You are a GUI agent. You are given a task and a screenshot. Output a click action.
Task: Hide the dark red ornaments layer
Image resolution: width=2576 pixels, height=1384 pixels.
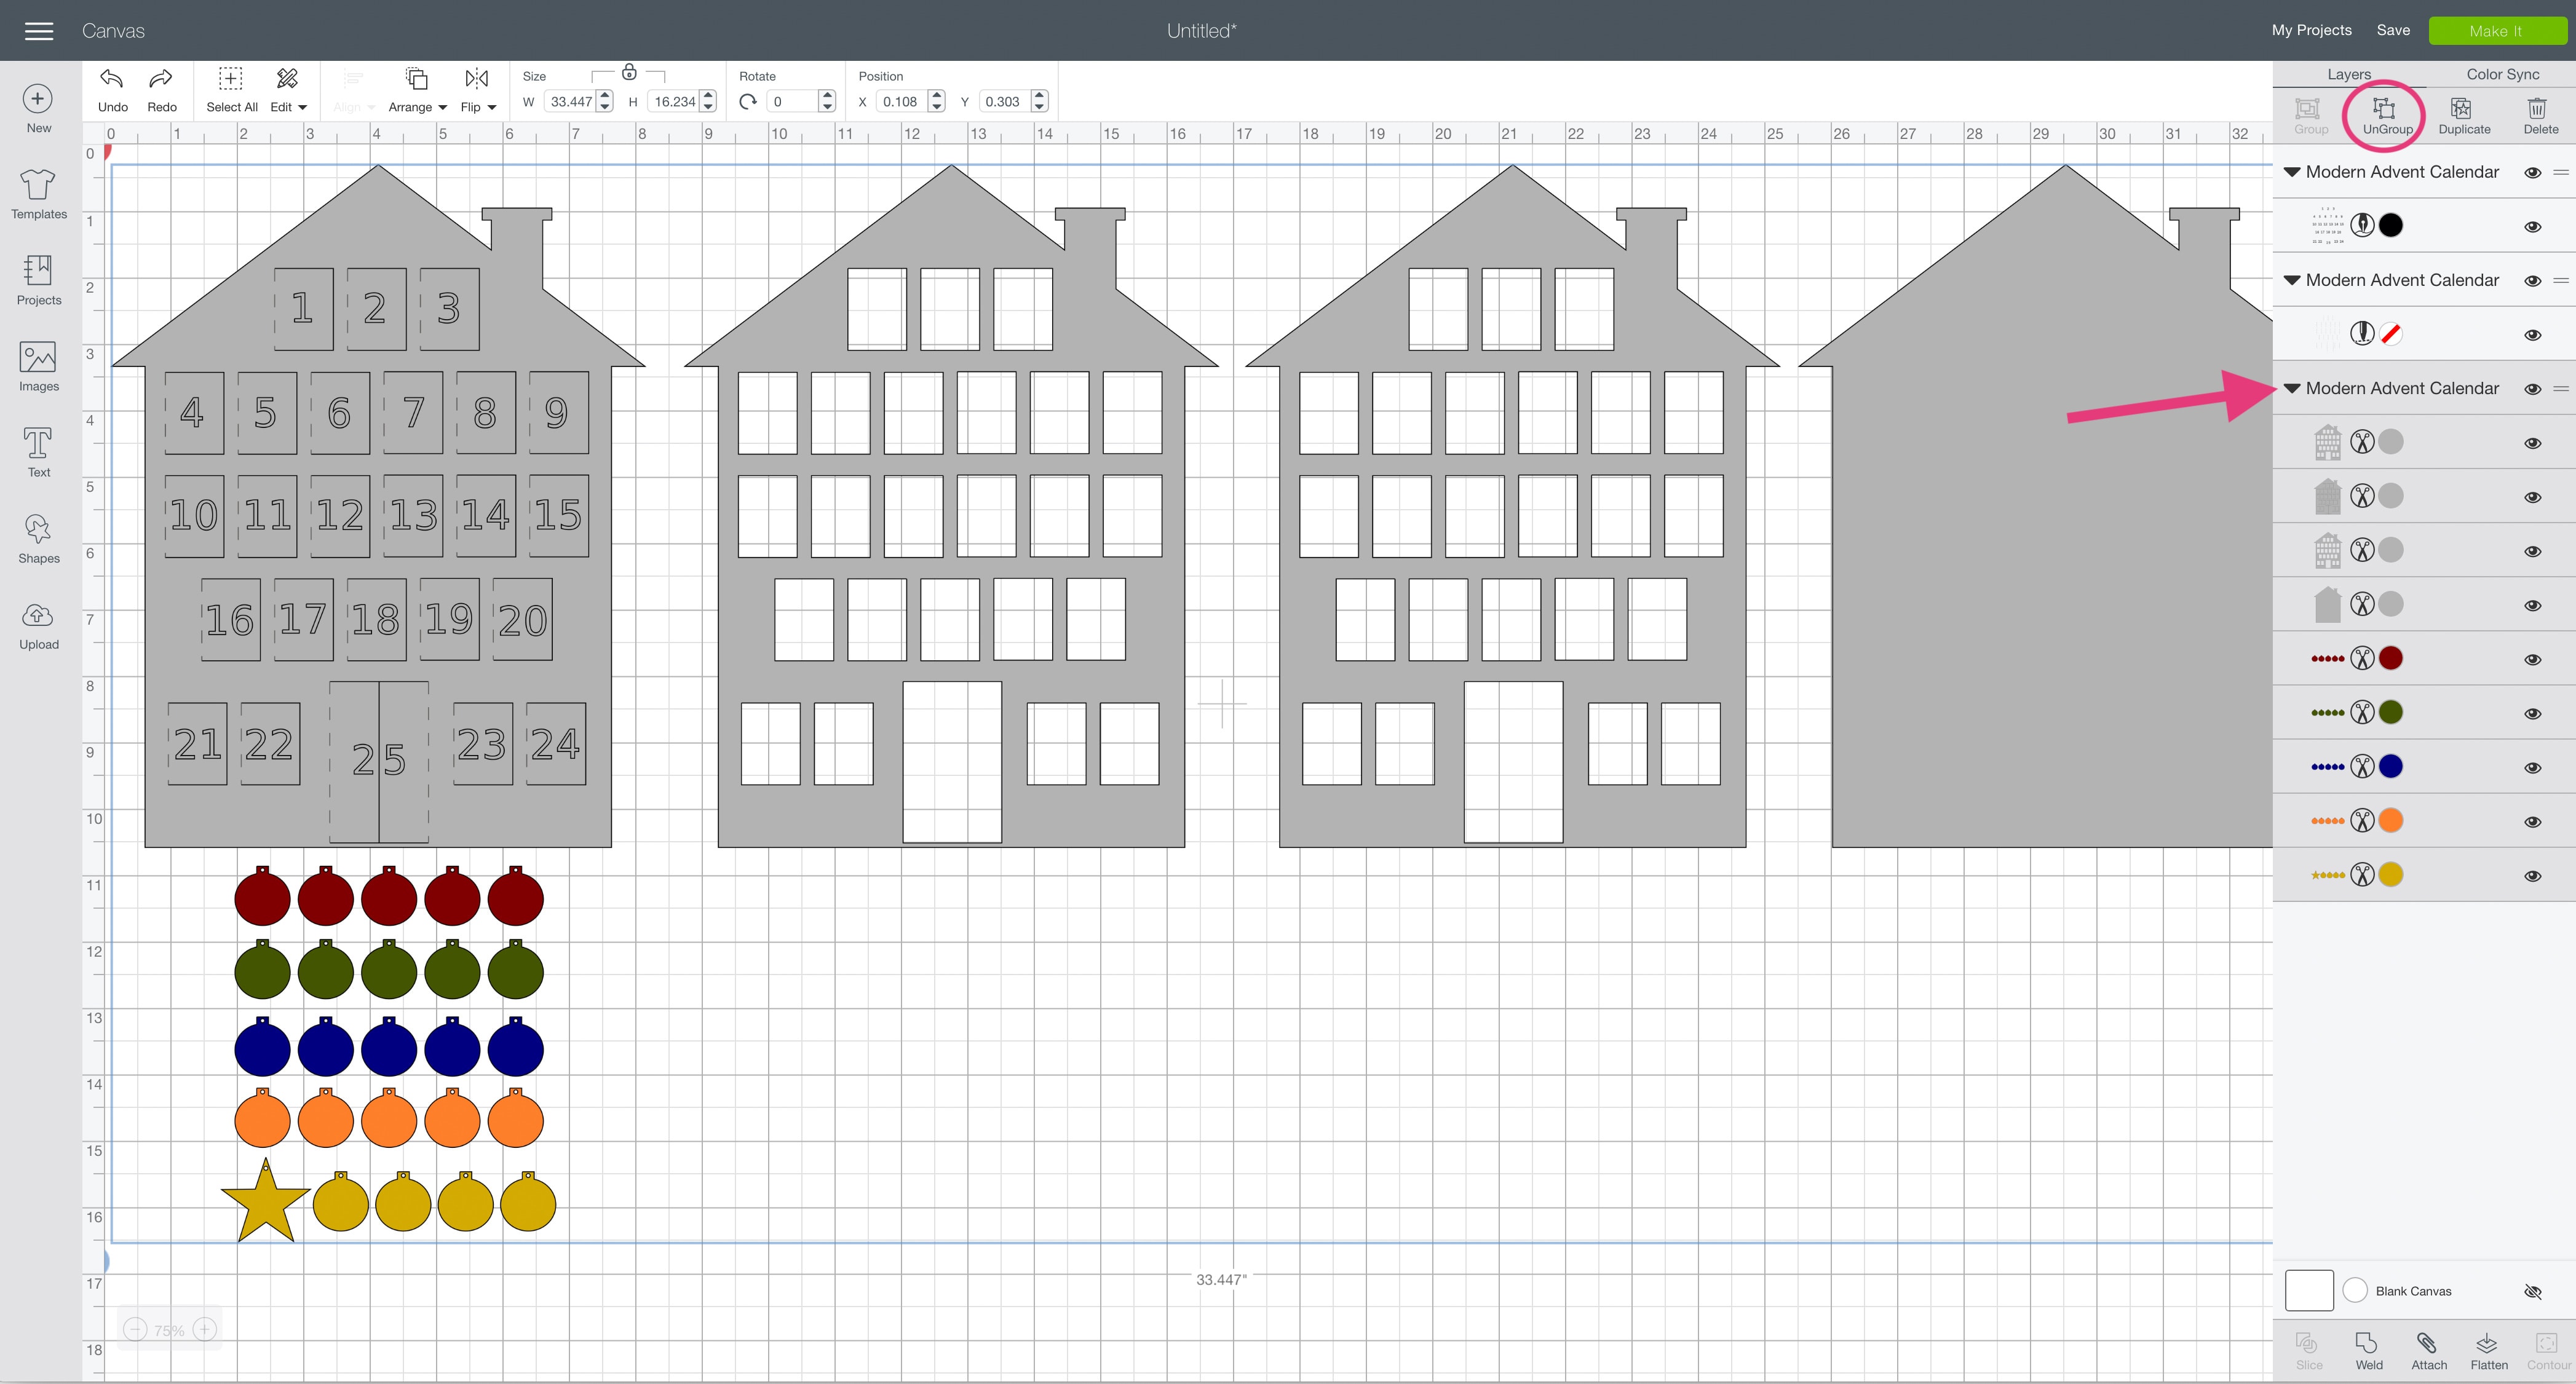[x=2533, y=660]
